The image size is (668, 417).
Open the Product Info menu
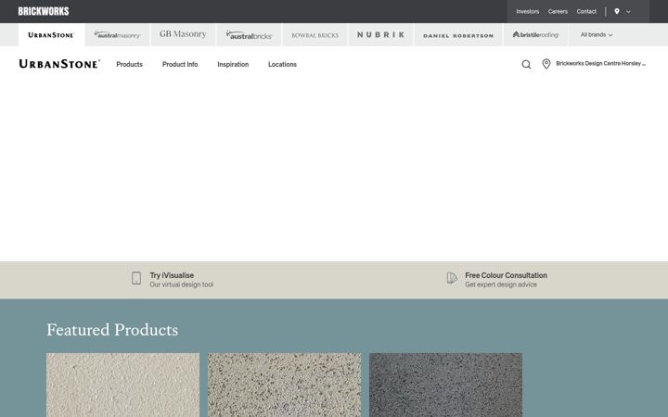point(180,64)
